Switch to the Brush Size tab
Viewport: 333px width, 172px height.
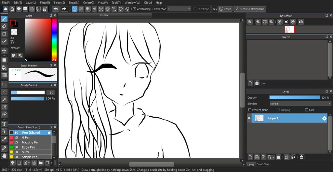pyautogui.click(x=262, y=164)
